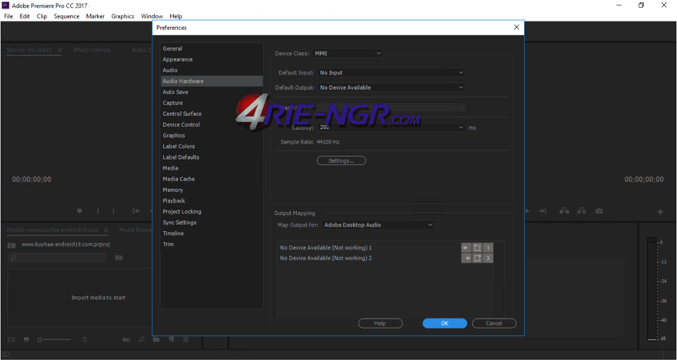Click the Help button in Preferences
Image resolution: width=677 pixels, height=361 pixels.
(x=380, y=323)
